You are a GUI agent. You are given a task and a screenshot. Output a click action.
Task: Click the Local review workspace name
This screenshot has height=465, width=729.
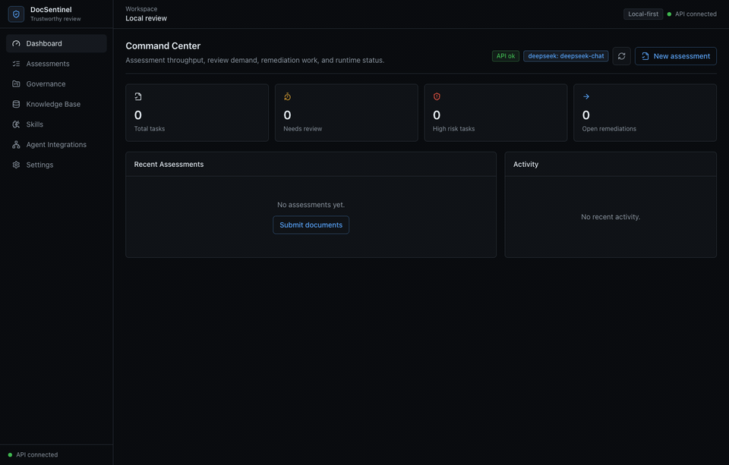(x=146, y=18)
